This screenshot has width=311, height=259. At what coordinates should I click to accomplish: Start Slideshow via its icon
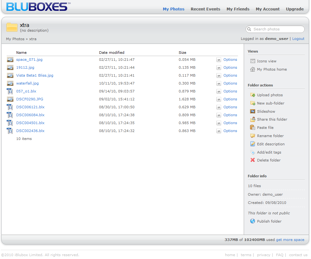[253, 111]
